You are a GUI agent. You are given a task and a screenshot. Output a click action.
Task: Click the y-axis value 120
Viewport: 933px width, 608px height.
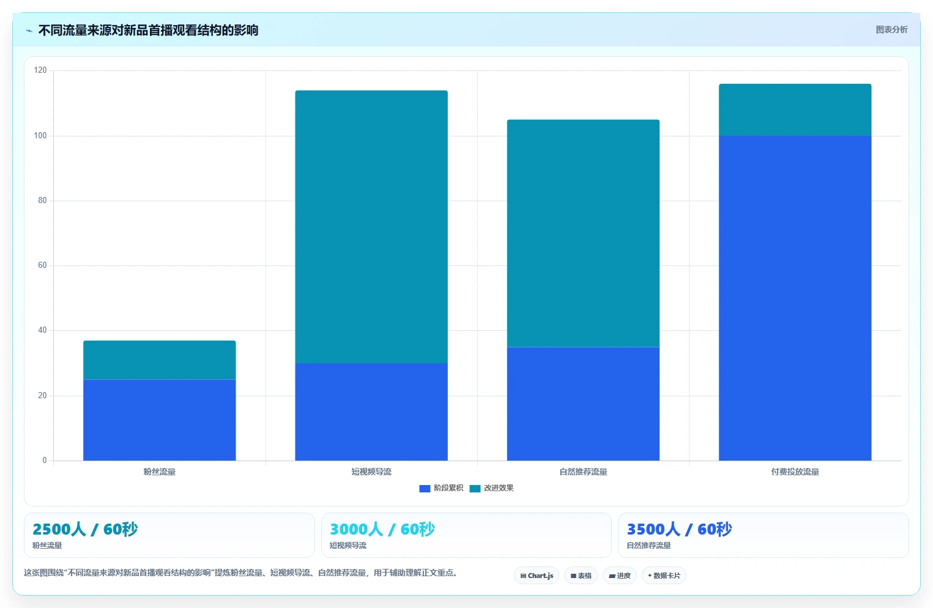40,70
